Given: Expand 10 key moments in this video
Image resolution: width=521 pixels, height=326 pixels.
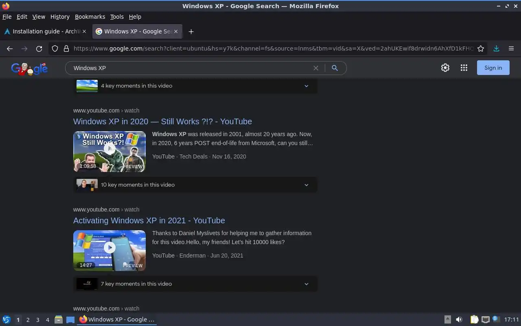Looking at the screenshot, I should [x=195, y=185].
